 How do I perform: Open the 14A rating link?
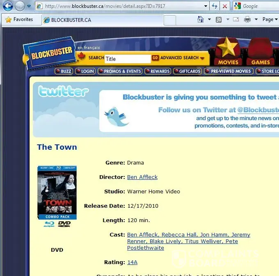[132, 262]
